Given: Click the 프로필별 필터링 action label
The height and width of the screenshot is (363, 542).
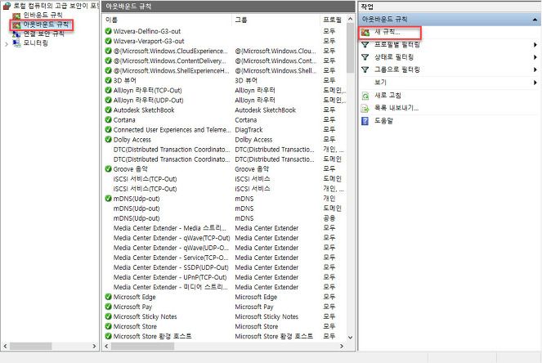Looking at the screenshot, I should coord(397,45).
